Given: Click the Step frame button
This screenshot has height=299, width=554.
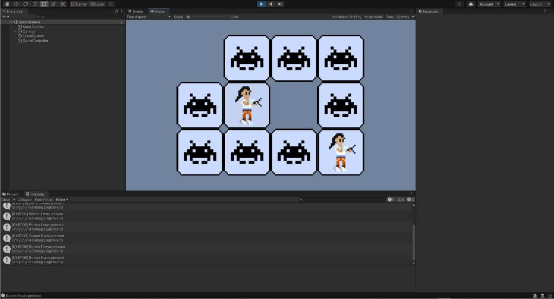Looking at the screenshot, I should click(280, 4).
